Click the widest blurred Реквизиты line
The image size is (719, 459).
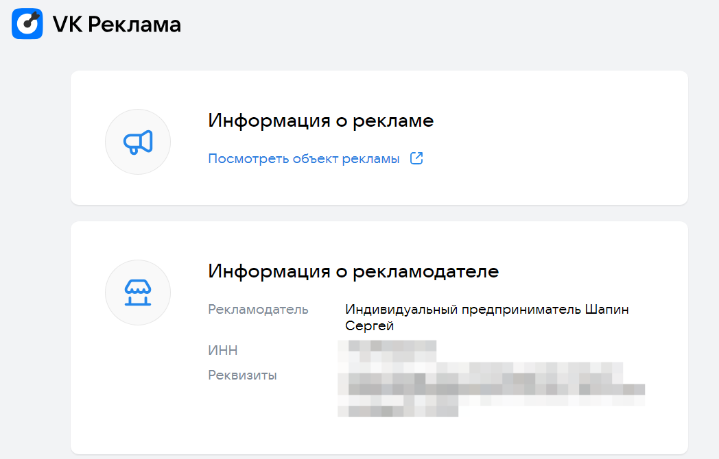491,389
